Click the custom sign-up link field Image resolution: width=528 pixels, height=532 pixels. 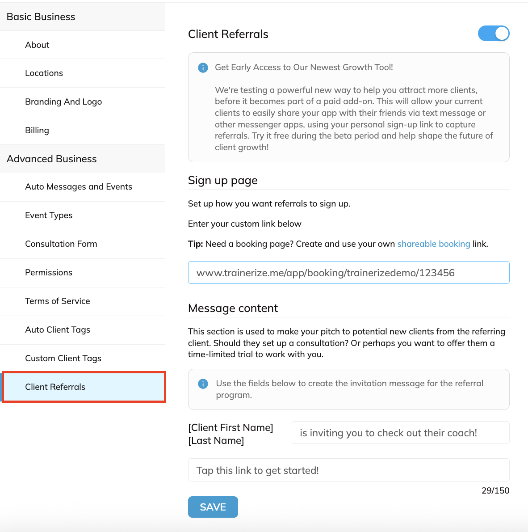click(348, 273)
